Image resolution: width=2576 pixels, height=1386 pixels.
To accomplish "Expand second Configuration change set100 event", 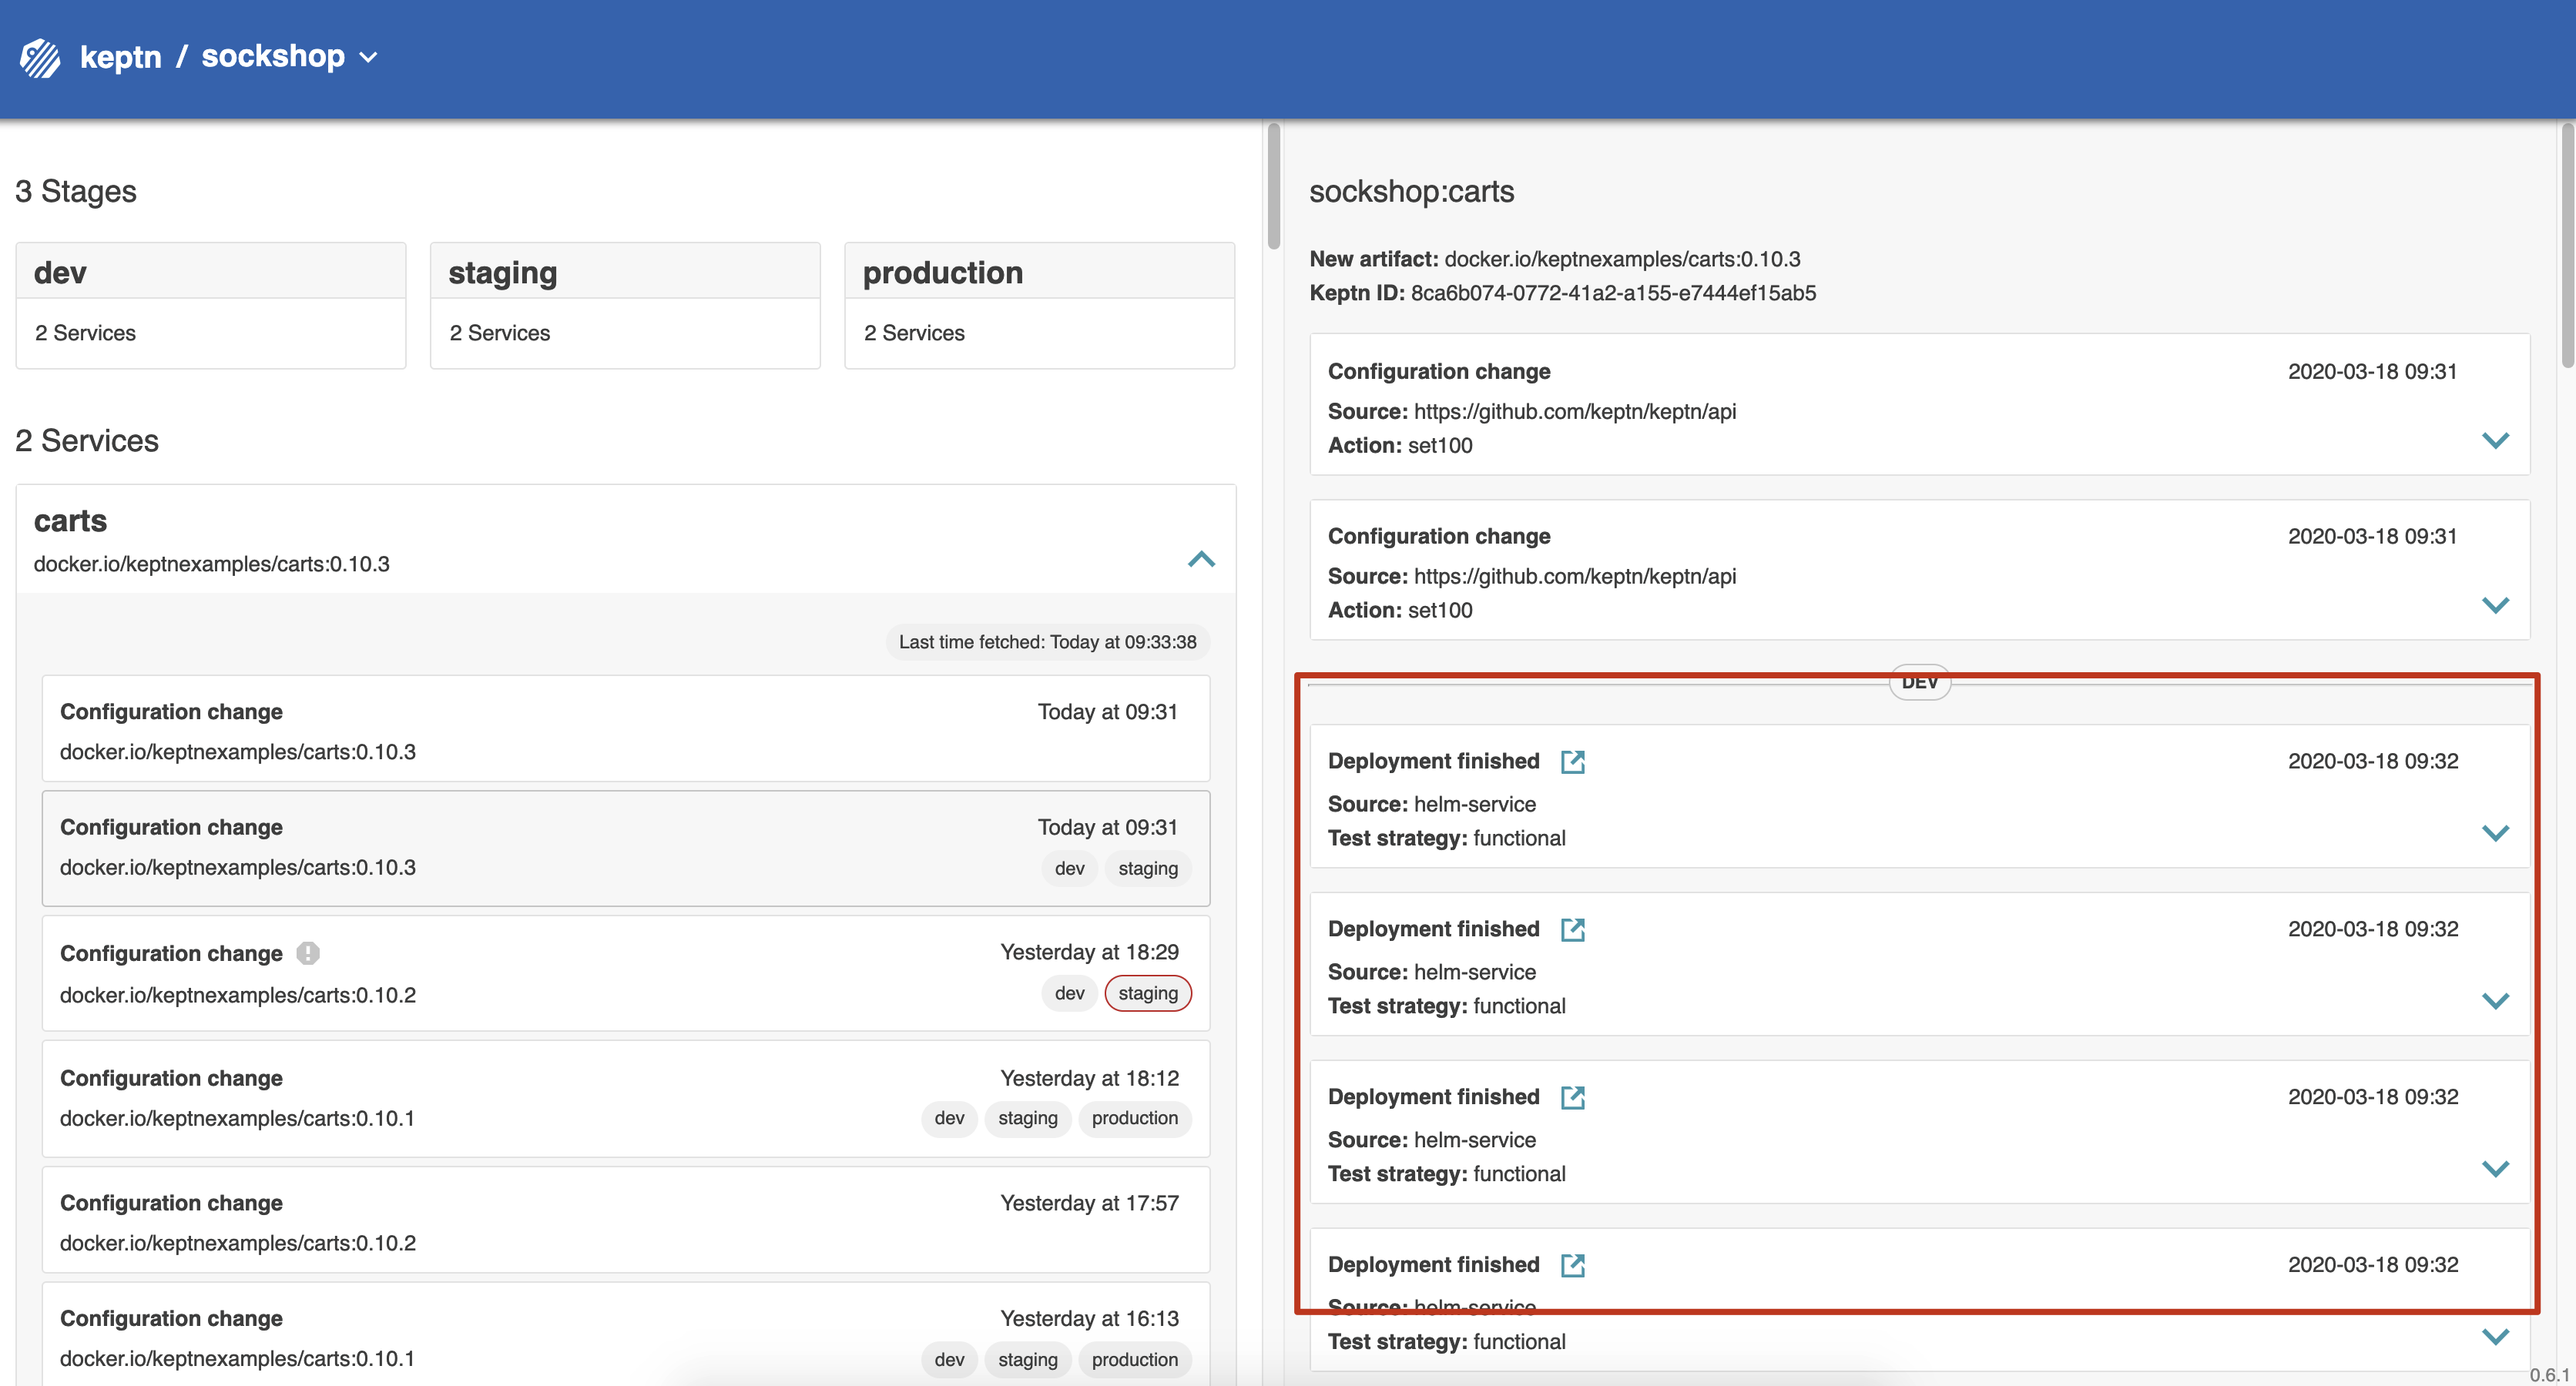I will (2495, 605).
